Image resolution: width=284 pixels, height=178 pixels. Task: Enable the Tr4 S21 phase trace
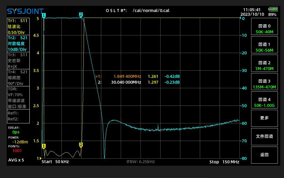click(18, 78)
